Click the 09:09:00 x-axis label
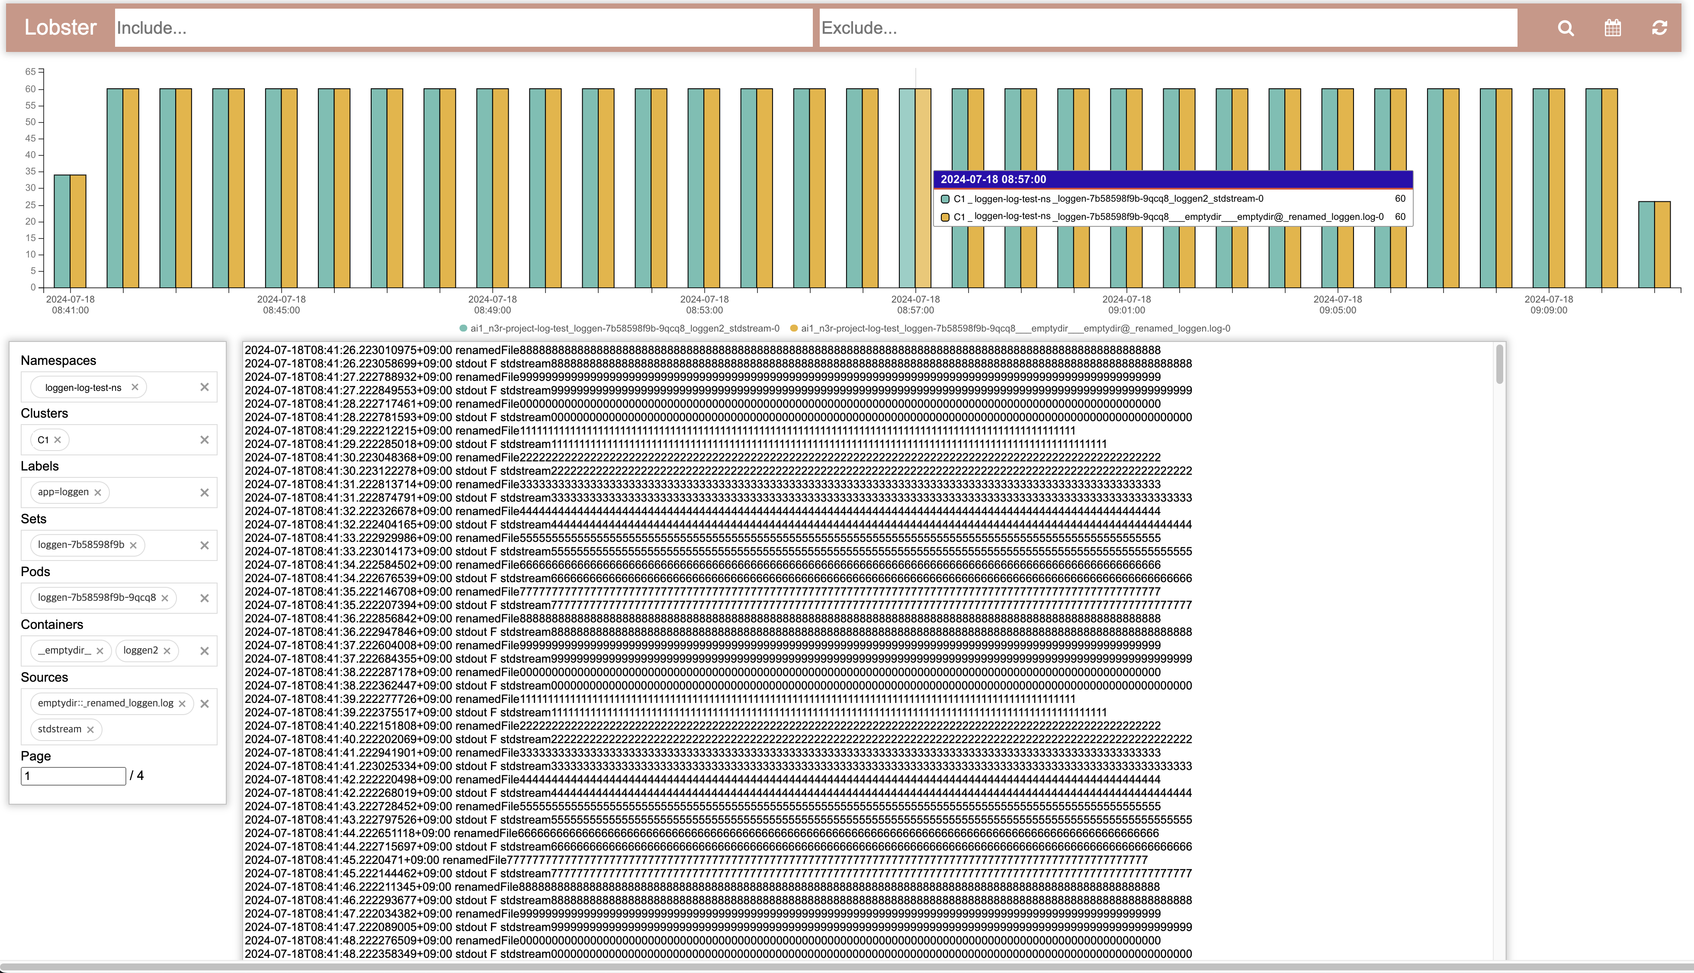The height and width of the screenshot is (973, 1694). tap(1549, 305)
